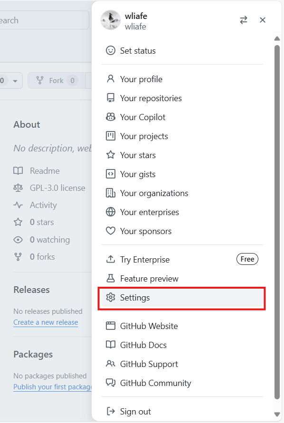The width and height of the screenshot is (284, 423).
Task: Click the Fork button
Action: click(57, 80)
